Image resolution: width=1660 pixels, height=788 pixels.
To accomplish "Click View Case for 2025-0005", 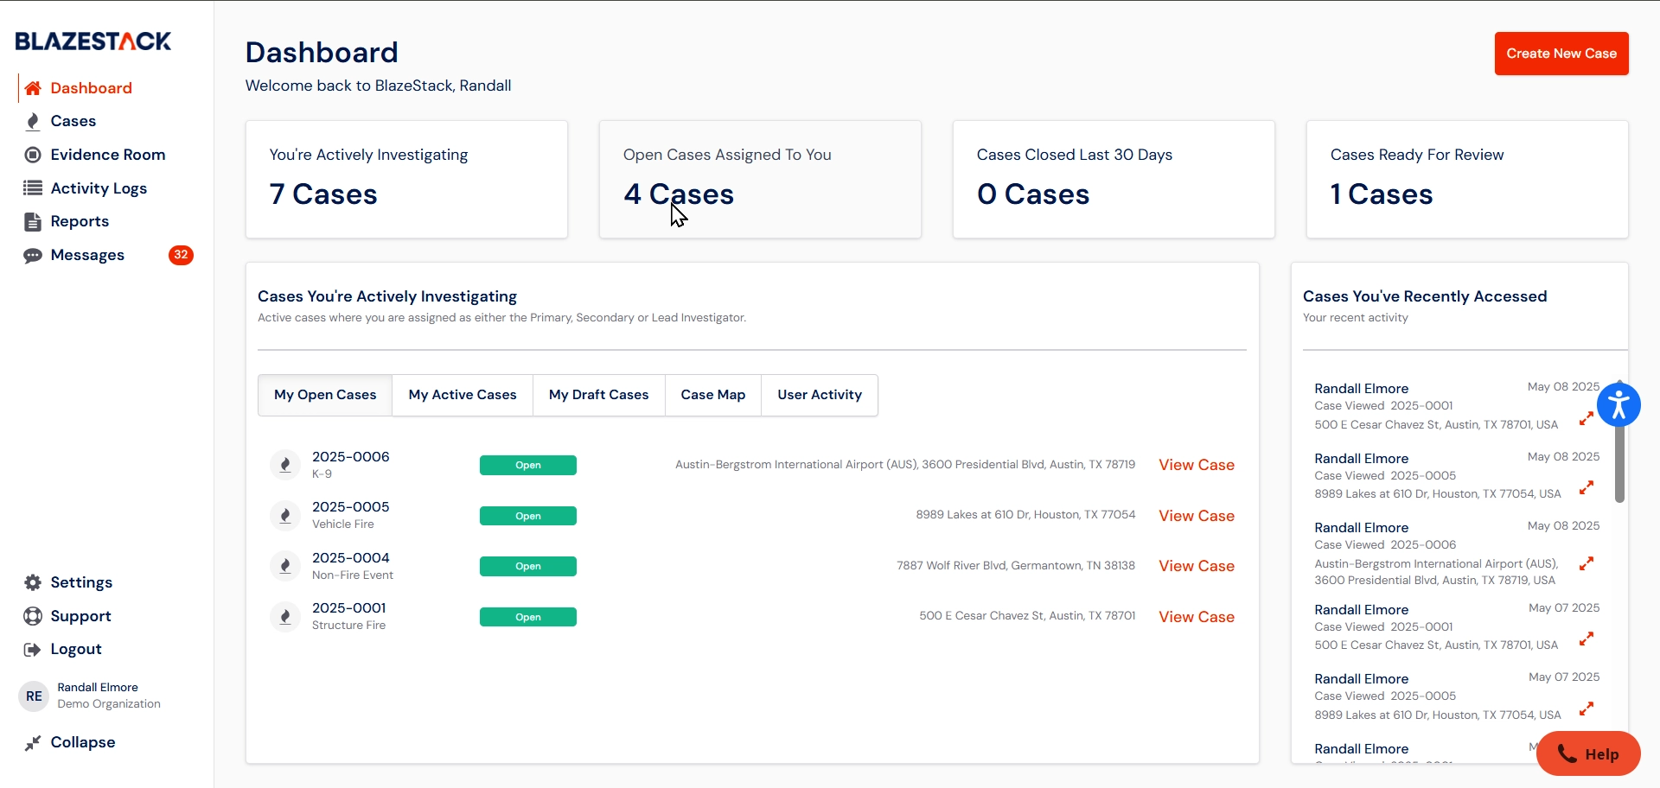I will coord(1197,516).
